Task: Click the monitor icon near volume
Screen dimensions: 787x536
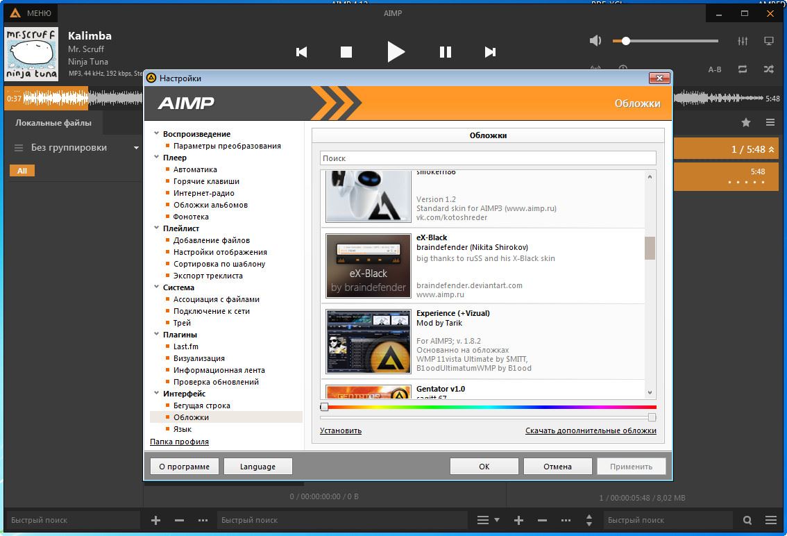Action: 768,41
